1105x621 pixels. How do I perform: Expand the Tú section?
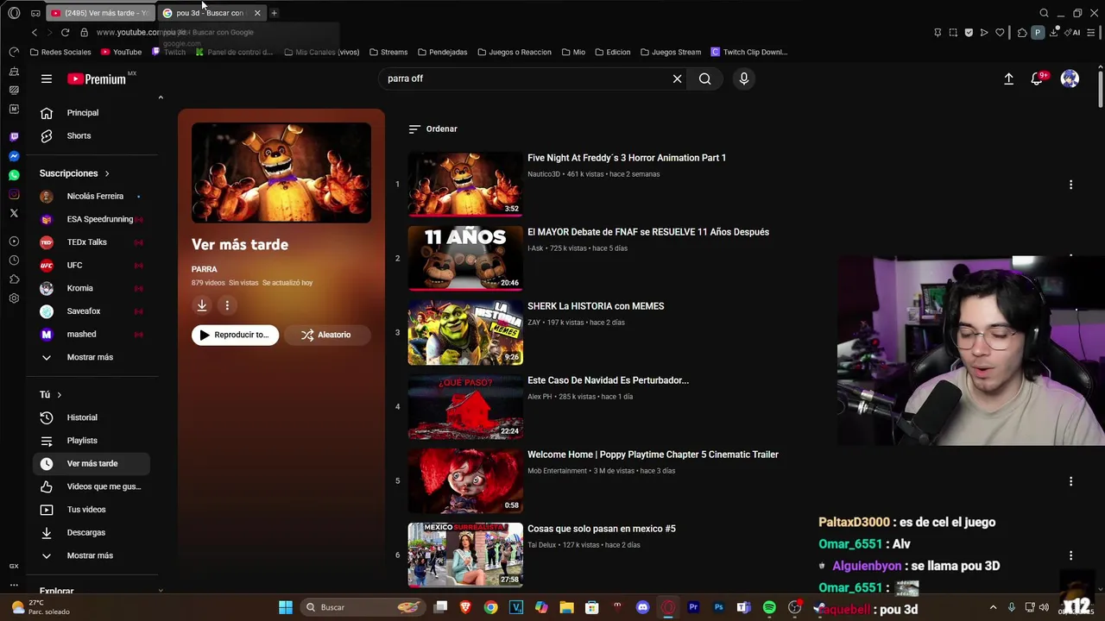tap(51, 394)
